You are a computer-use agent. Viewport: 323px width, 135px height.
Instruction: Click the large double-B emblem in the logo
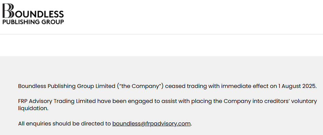pyautogui.click(x=8, y=11)
